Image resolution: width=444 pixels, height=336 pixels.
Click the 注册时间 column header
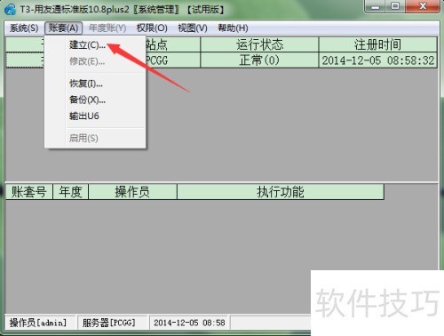[x=378, y=44]
